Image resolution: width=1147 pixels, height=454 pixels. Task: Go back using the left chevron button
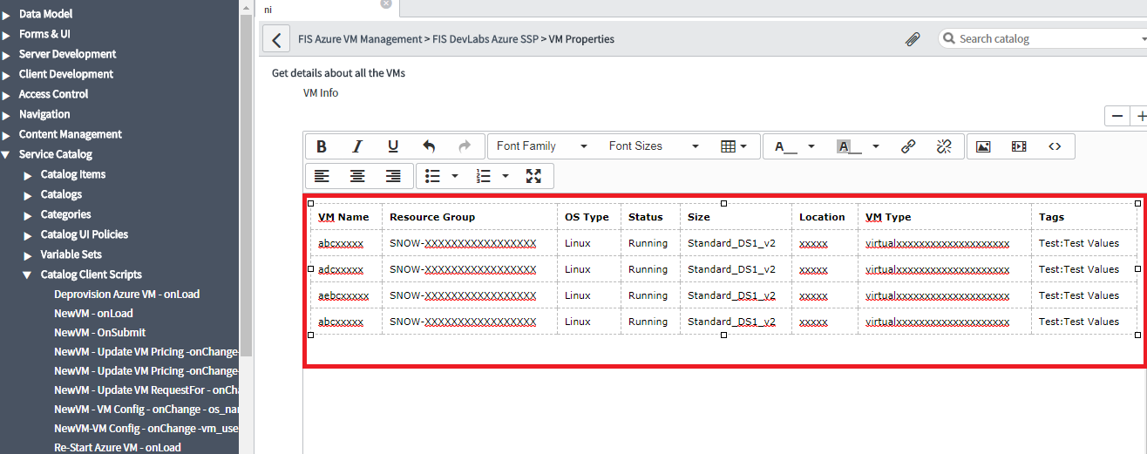pos(276,39)
